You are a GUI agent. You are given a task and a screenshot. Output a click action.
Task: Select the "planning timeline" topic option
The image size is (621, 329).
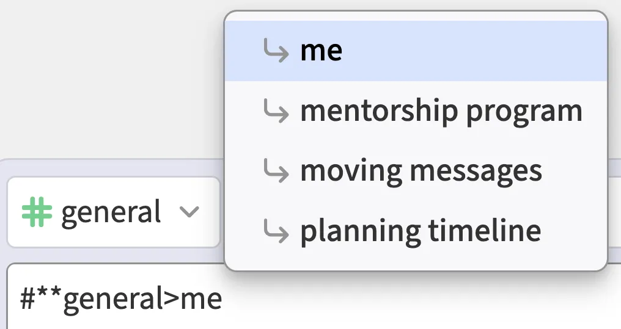421,231
